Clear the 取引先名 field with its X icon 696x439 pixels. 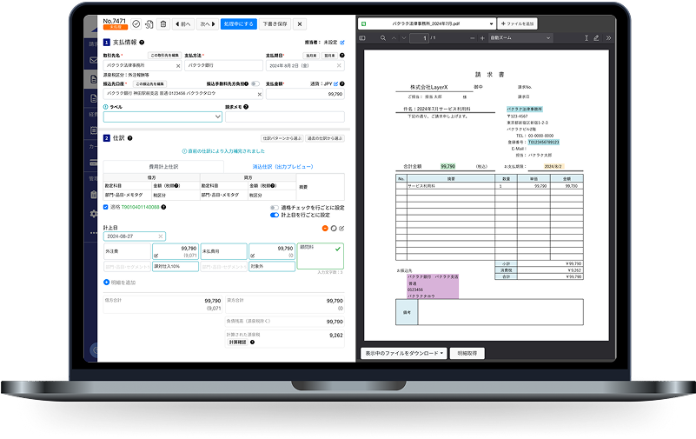pos(178,65)
